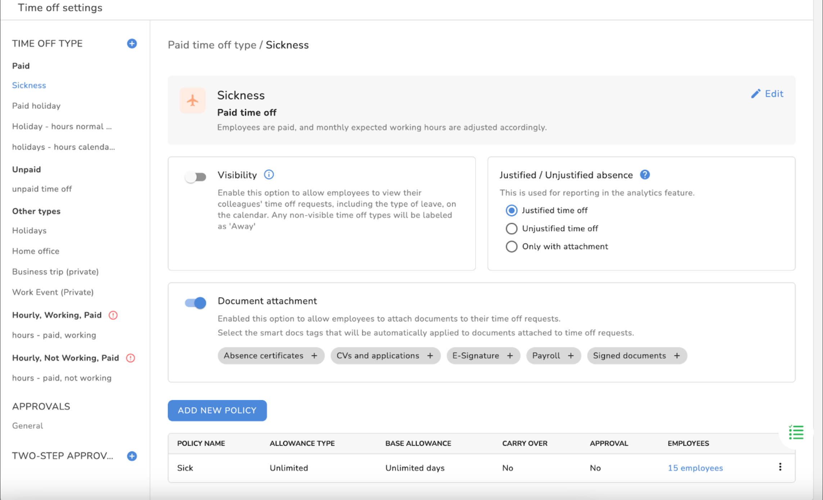This screenshot has height=500, width=823.
Task: Click warning icon beside Hourly, Working, Paid
Action: (x=113, y=315)
